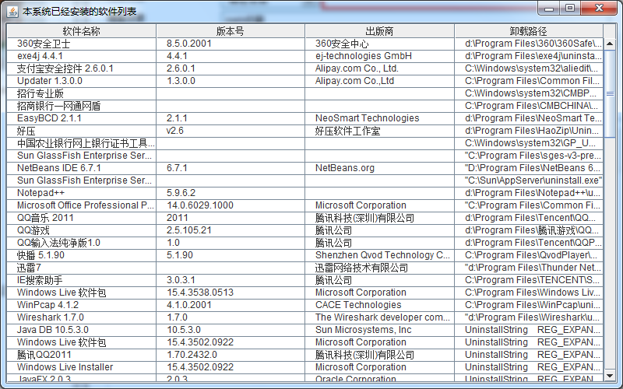Click the scrollbar down arrow
This screenshot has width=623, height=389.
(x=610, y=375)
